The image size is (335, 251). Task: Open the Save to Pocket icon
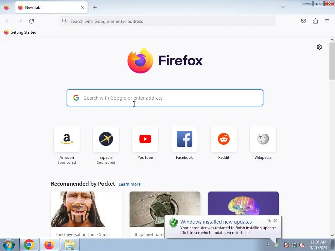[x=303, y=21]
